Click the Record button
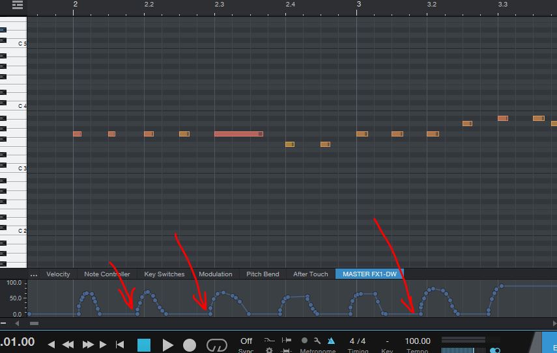This screenshot has width=557, height=353. point(190,345)
